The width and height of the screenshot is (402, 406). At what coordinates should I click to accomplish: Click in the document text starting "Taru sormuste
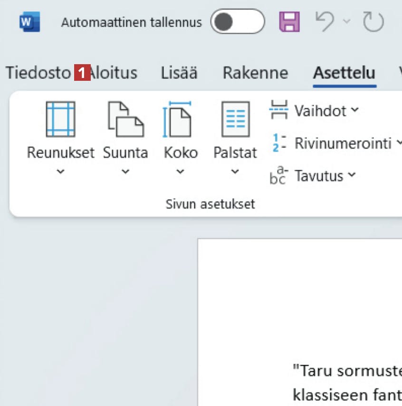(x=347, y=371)
